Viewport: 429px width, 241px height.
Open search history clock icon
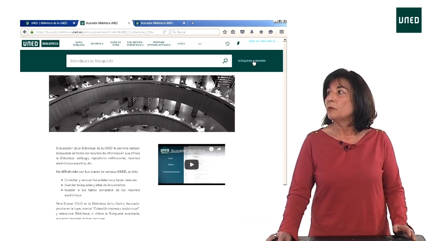[227, 44]
